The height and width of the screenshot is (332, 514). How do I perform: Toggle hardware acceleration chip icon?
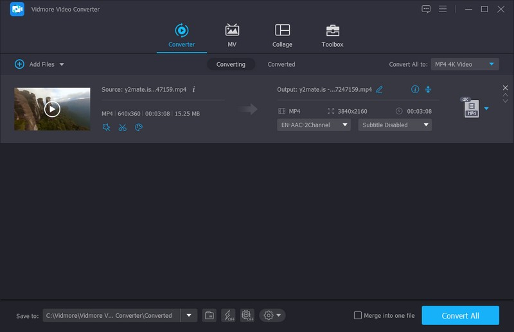coord(247,315)
